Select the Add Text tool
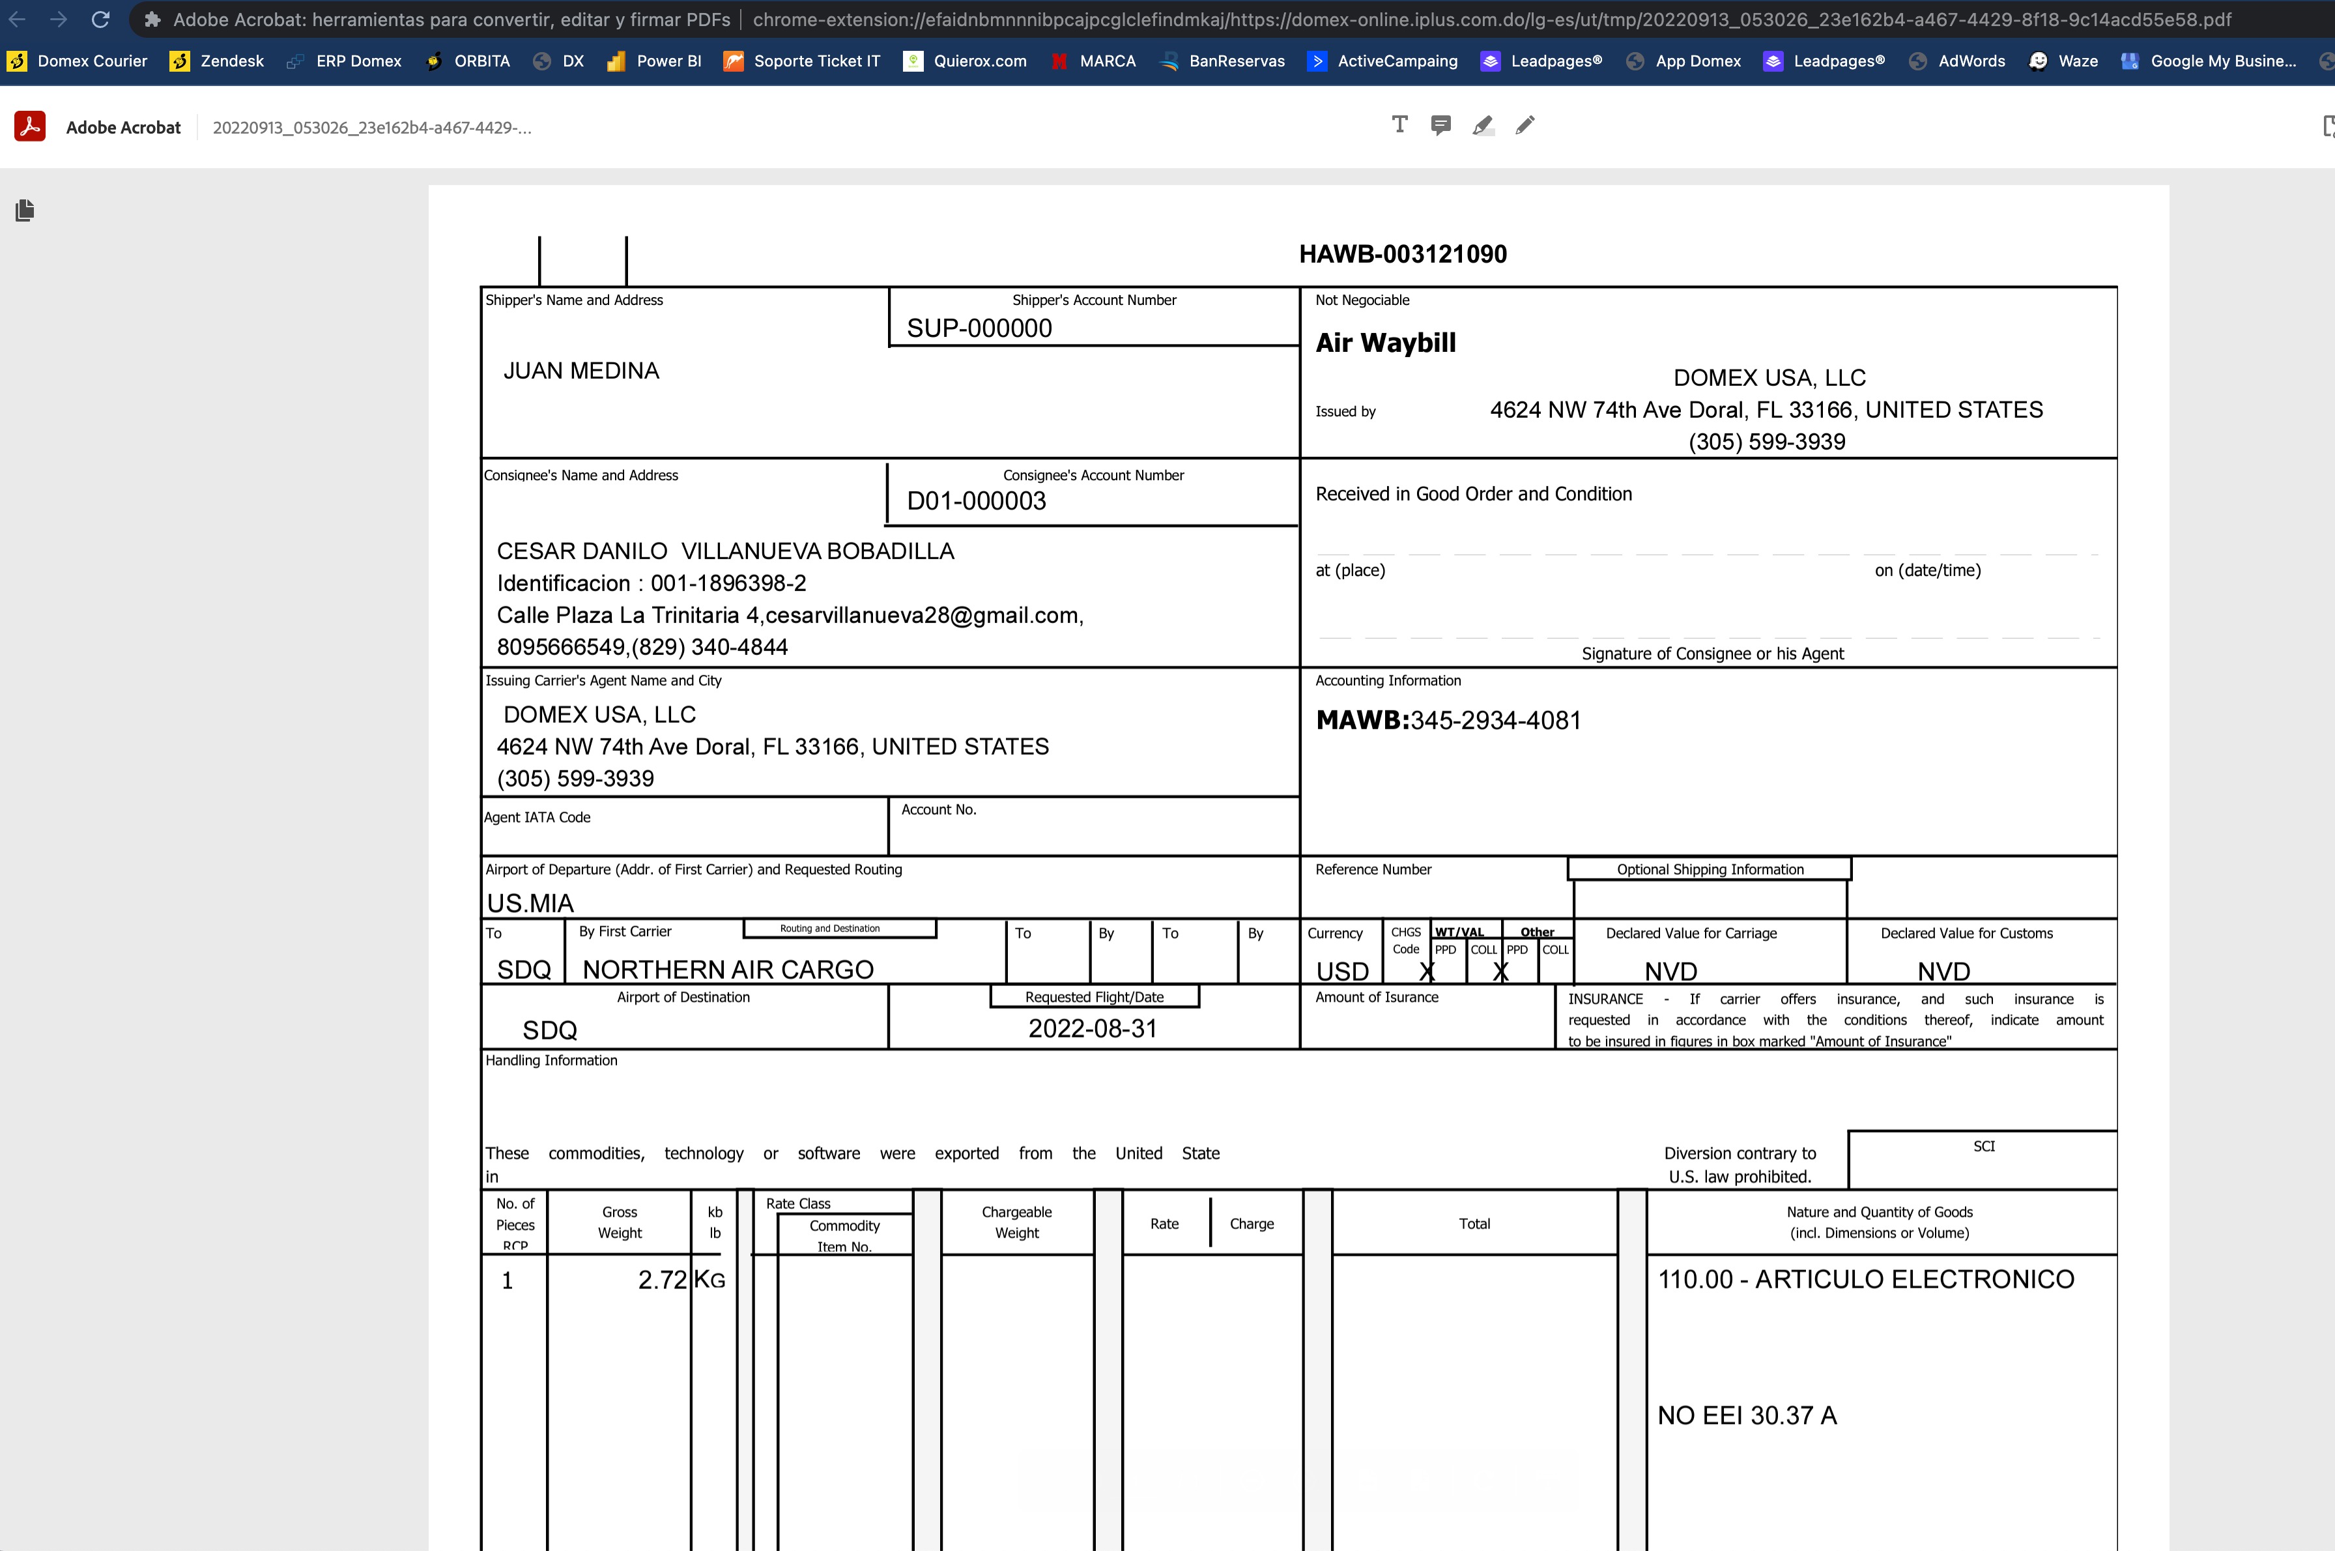This screenshot has height=1551, width=2335. [x=1399, y=124]
